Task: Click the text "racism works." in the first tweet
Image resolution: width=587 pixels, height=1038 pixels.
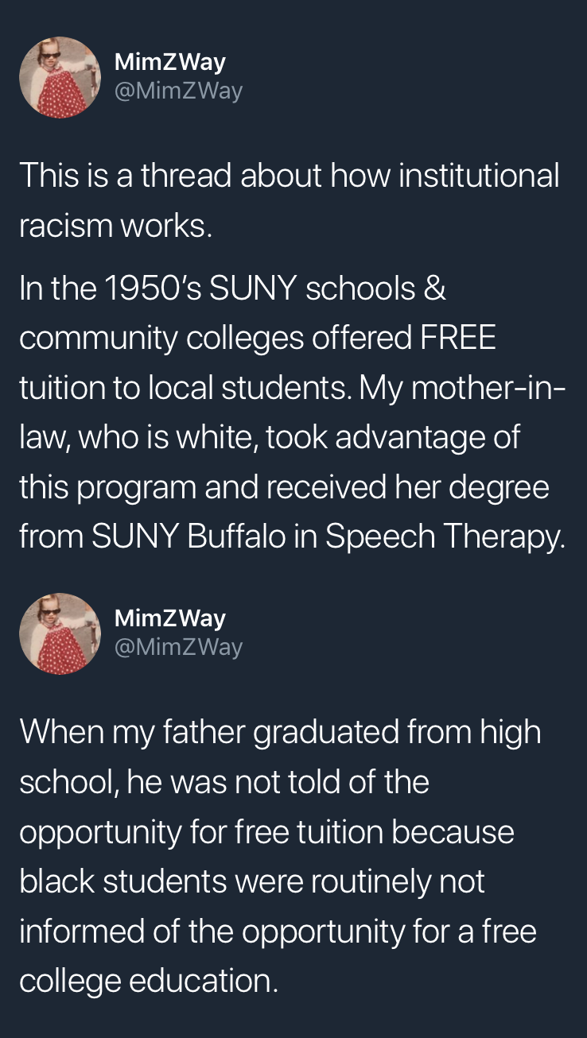Action: coord(116,226)
